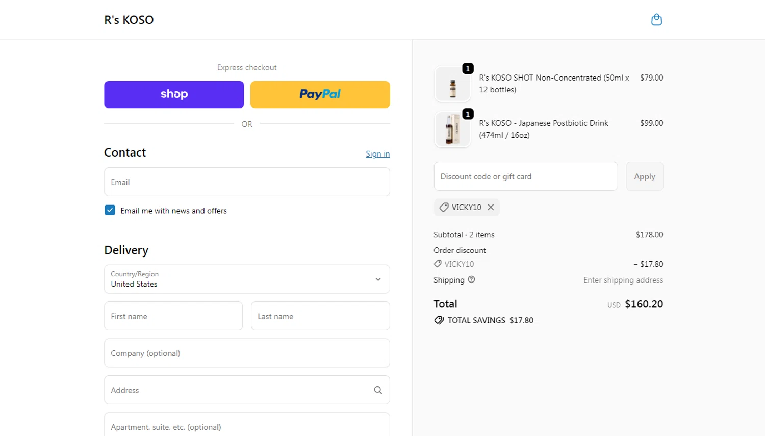The height and width of the screenshot is (436, 765).
Task: Click the Sign in link
Action: click(x=377, y=154)
